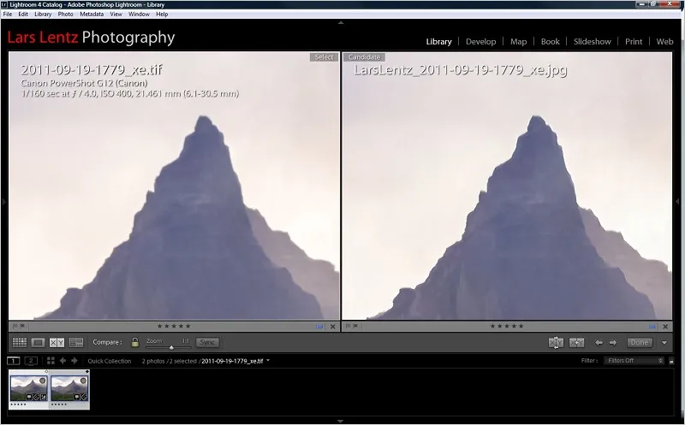Click the Done button
Screen dimensions: 685x425
pos(639,343)
